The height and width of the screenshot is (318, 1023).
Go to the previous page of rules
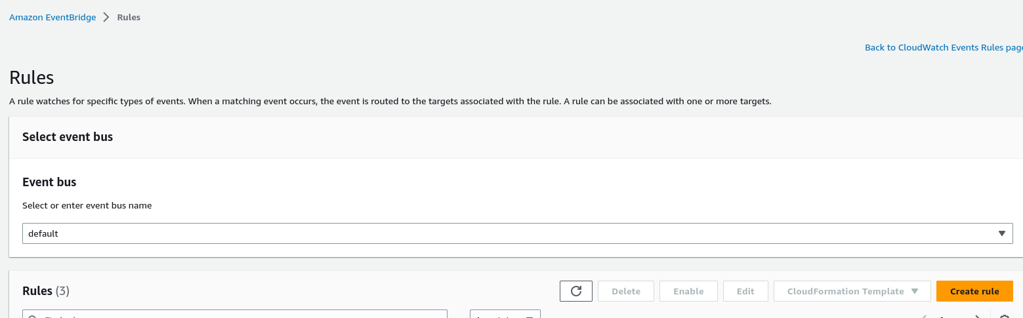[x=925, y=316]
